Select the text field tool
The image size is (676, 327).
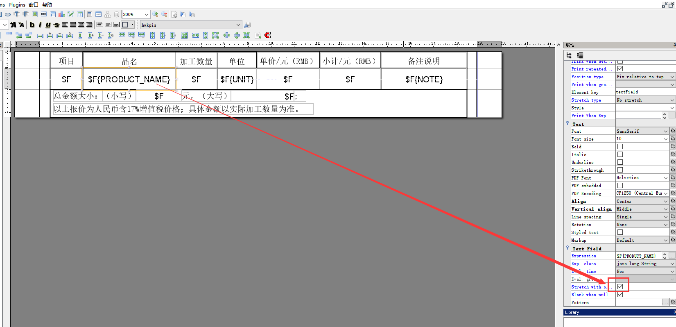point(25,14)
